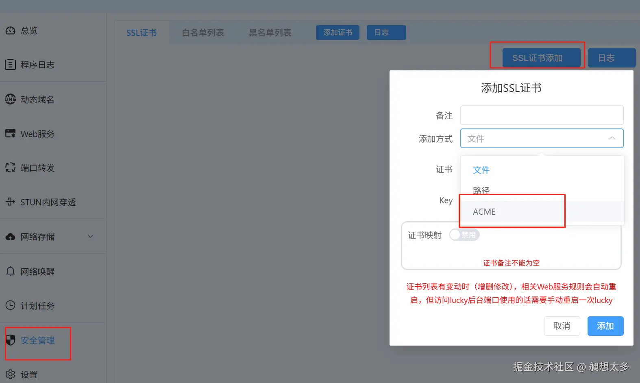Toggle the 证书映射 switch
Image resolution: width=640 pixels, height=383 pixels.
click(464, 235)
